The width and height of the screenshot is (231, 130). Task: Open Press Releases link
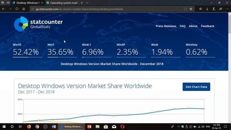pyautogui.click(x=166, y=26)
